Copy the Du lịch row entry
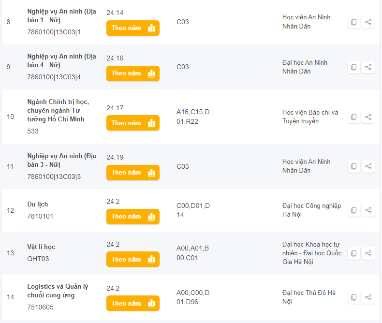 click(354, 210)
